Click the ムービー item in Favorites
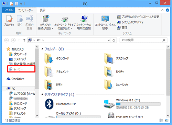This screenshot has height=125, width=172. coord(21,69)
